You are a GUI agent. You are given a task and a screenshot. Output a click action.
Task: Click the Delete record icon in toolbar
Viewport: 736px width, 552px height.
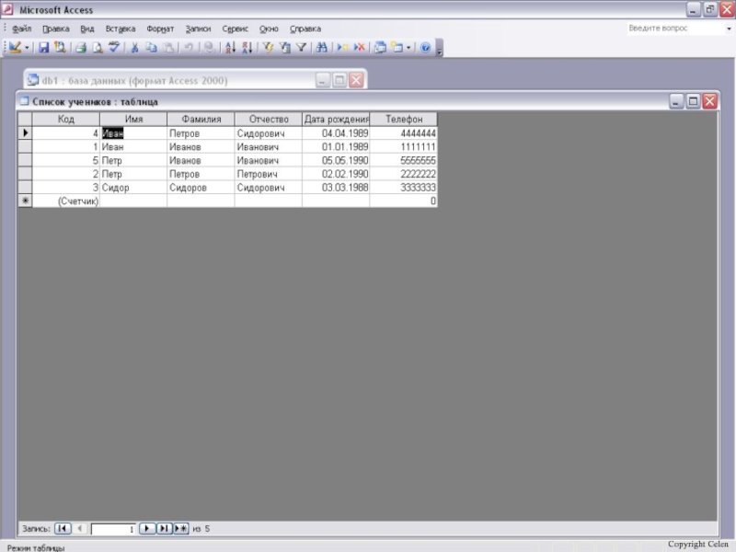[x=360, y=47]
